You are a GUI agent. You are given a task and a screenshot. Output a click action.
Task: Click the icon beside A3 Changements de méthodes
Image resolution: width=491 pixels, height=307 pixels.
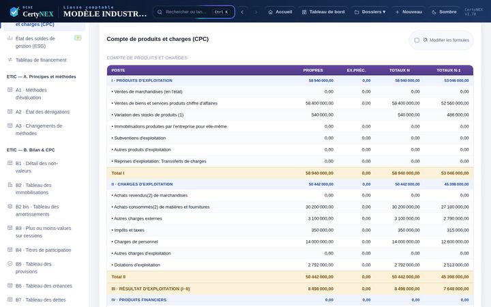[10, 126]
